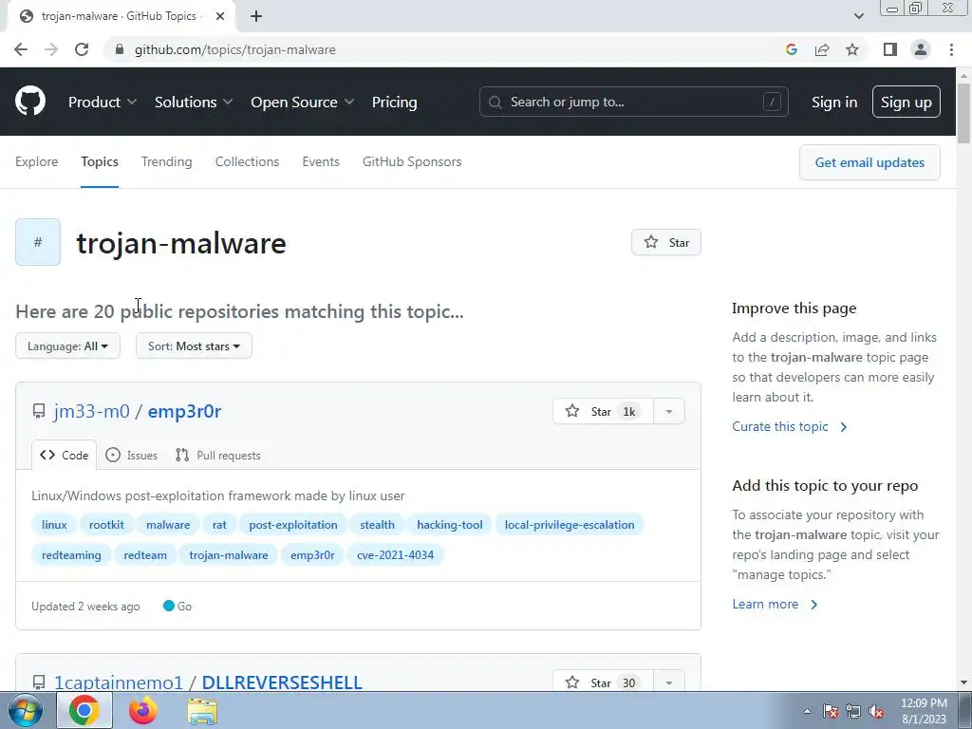Viewport: 972px width, 729px height.
Task: Open the browser side panel icon
Action: point(890,49)
